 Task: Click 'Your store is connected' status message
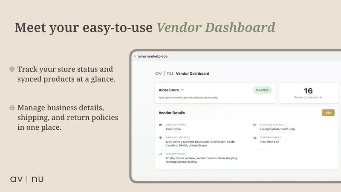click(188, 98)
